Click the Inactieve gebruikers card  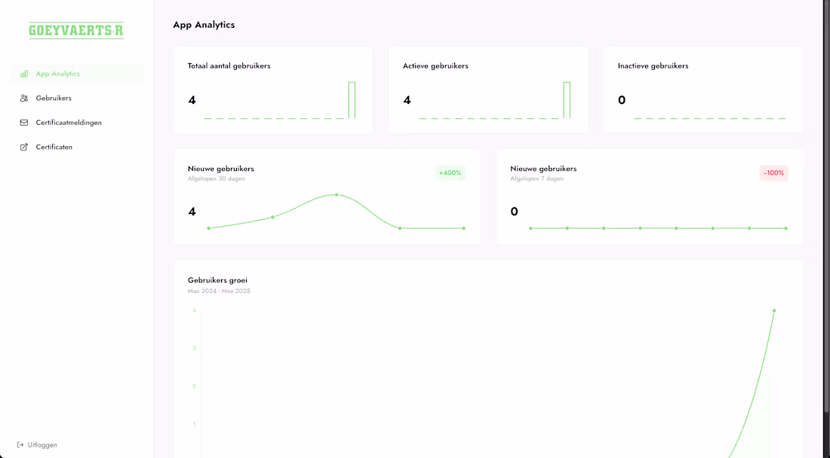(x=702, y=89)
